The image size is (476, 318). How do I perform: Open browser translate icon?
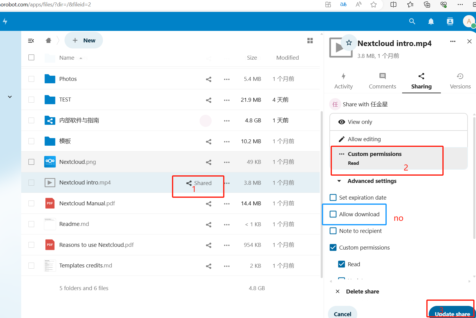[343, 5]
